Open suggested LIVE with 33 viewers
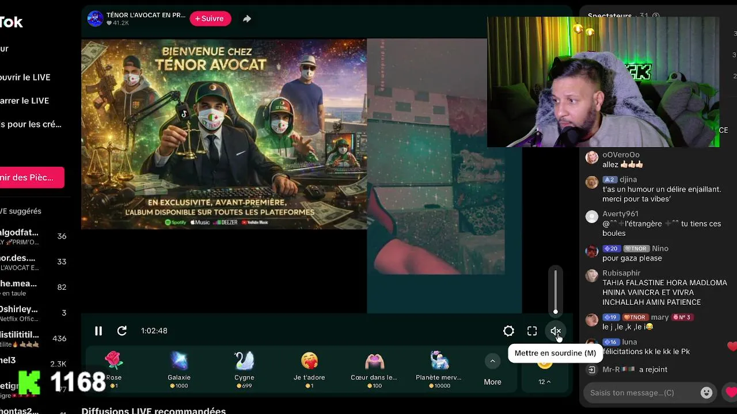 click(35, 262)
